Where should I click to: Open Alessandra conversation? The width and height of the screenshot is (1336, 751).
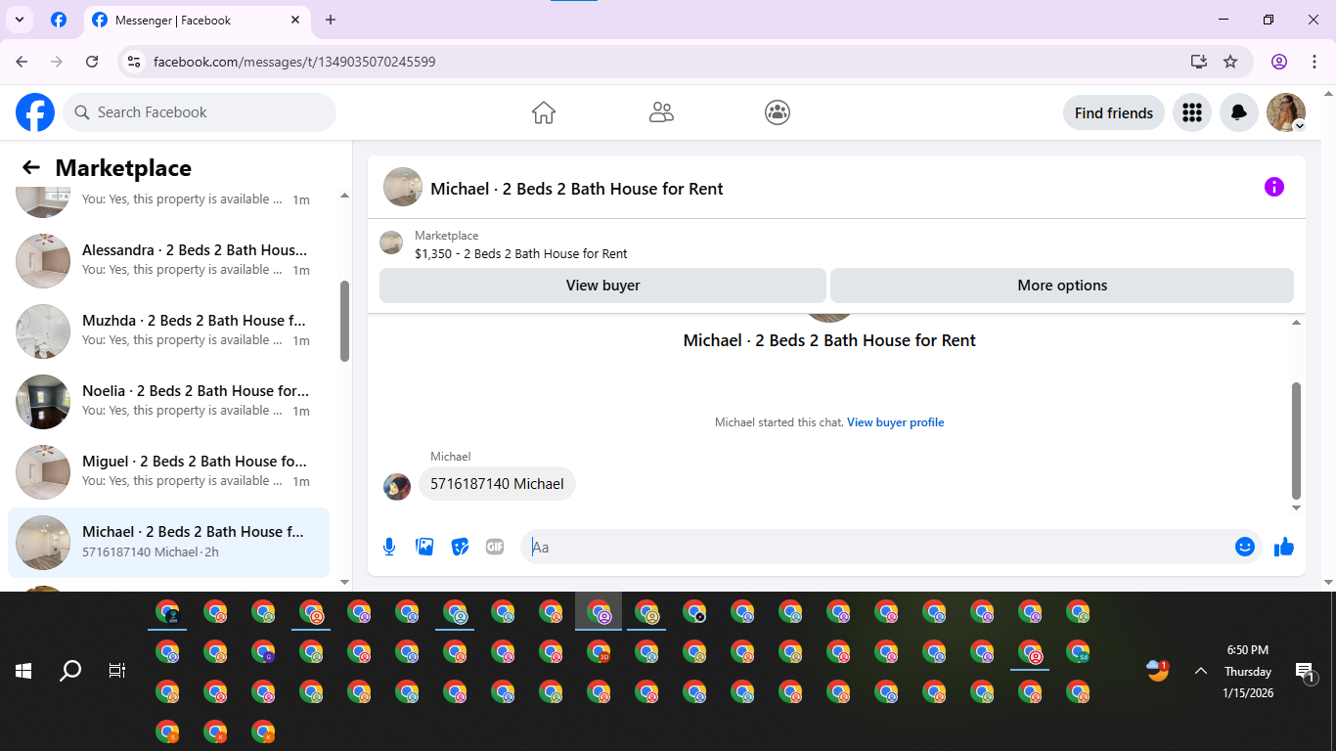168,260
